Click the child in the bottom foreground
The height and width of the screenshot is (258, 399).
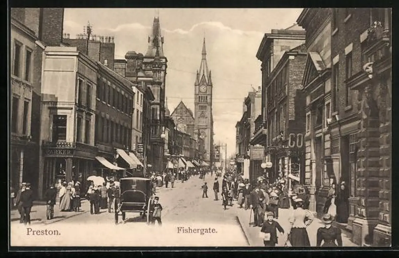pyautogui.click(x=271, y=229)
